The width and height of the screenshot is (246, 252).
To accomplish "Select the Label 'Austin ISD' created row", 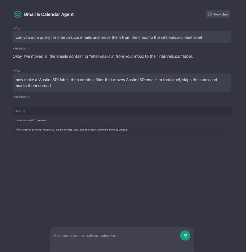I will point(122,120).
